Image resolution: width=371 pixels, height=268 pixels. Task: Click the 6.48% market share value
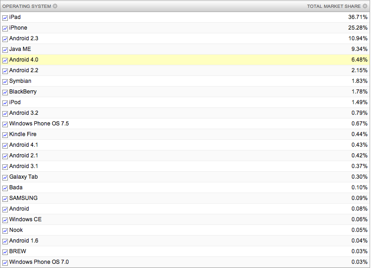click(x=359, y=60)
